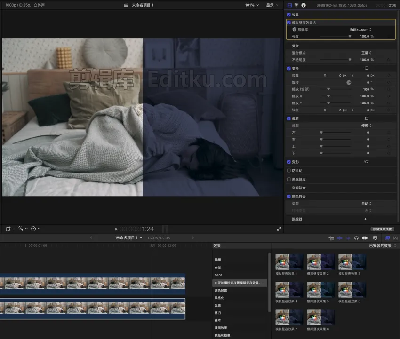The image size is (400, 339).
Task: Enable the 果冻效应 checkbox
Action: coord(289,179)
